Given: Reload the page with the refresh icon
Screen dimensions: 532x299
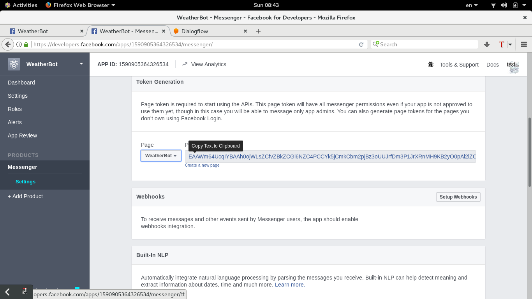Looking at the screenshot, I should coord(361,44).
